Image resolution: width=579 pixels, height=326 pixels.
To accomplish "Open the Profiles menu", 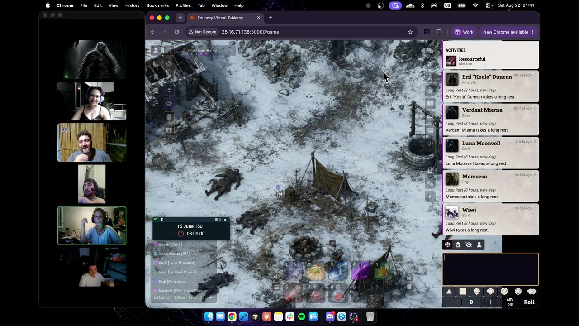I will point(183,5).
